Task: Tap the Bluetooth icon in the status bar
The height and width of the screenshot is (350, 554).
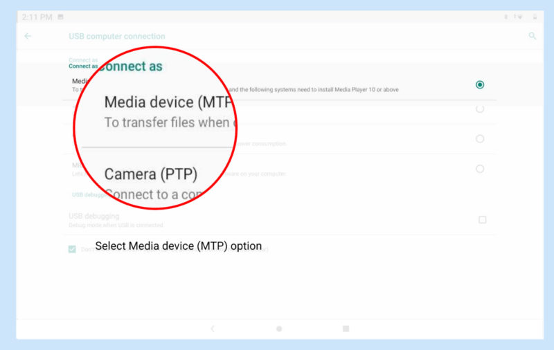Action: (x=506, y=16)
